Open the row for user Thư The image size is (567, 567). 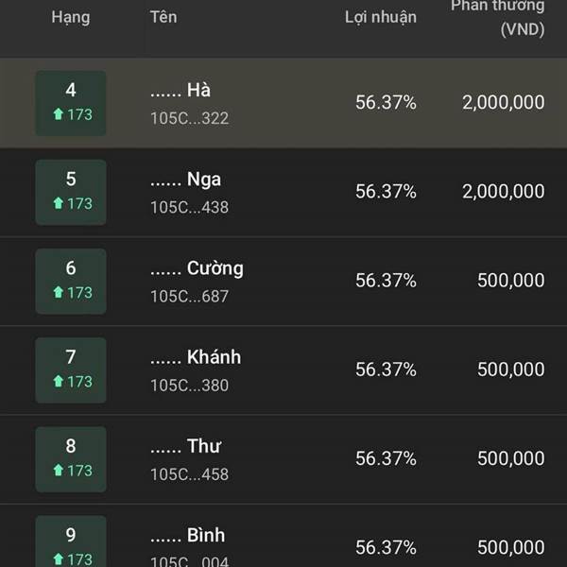[283, 459]
